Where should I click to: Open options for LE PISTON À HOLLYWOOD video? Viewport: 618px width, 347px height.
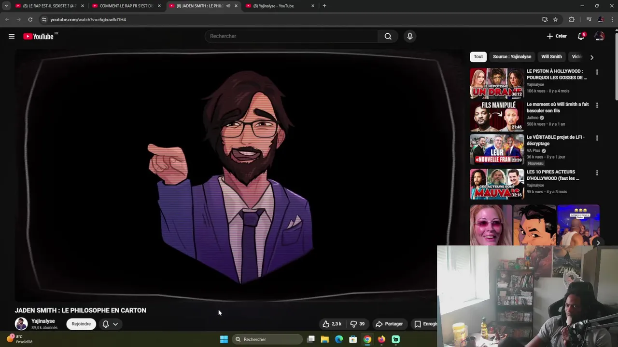pos(597,72)
